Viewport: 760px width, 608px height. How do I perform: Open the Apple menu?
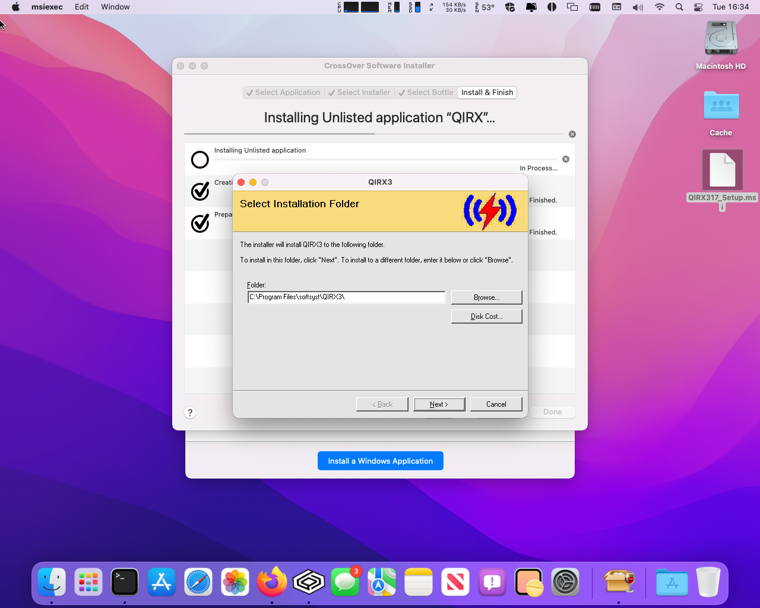pos(15,7)
